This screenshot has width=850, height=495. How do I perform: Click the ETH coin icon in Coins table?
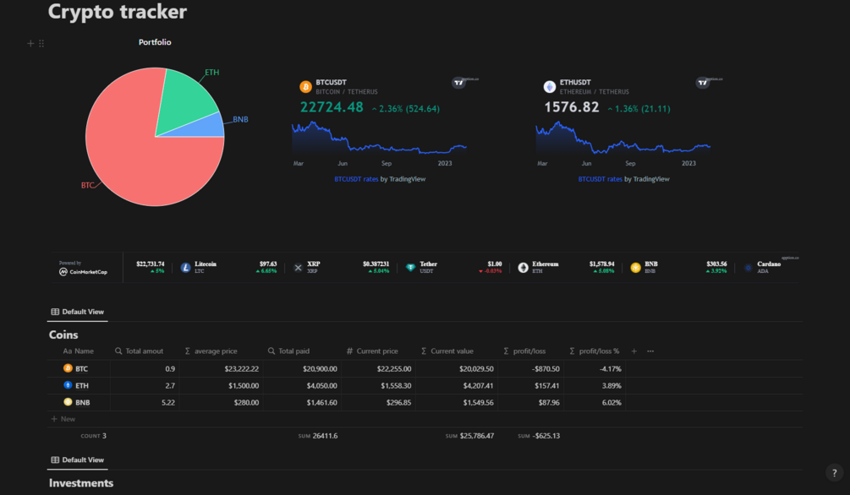click(68, 385)
